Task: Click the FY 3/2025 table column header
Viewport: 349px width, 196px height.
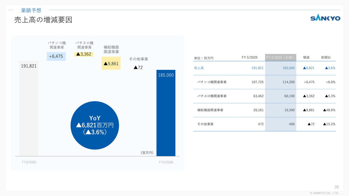Action: coord(250,58)
